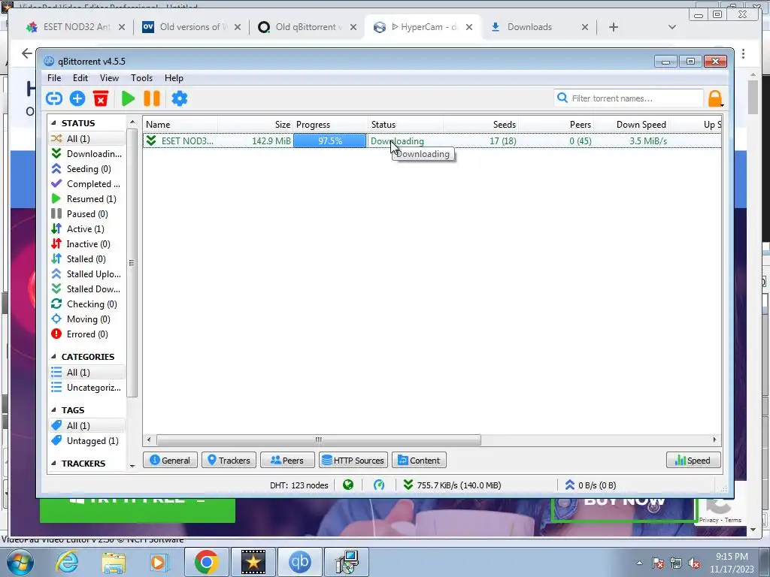Select the Uncategorized category filter
Viewport: 770px width, 577px height.
coord(87,388)
